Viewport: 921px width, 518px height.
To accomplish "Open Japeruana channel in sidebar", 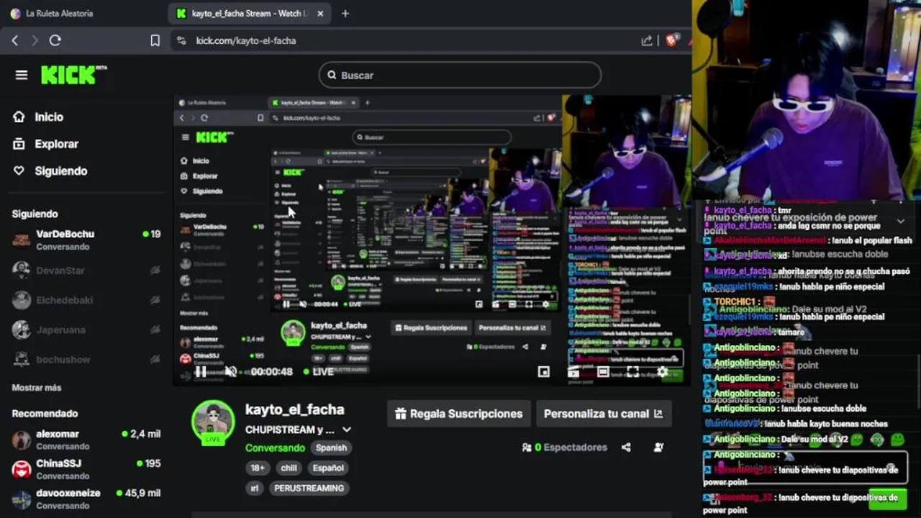I will point(86,330).
